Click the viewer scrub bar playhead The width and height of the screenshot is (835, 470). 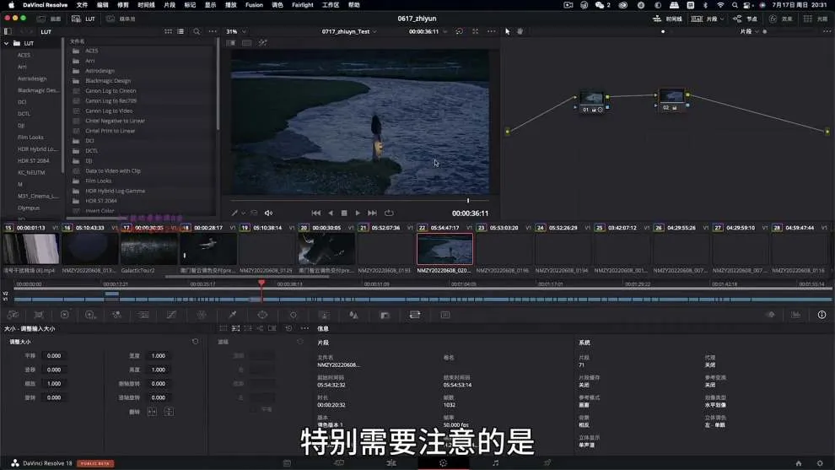pos(468,201)
